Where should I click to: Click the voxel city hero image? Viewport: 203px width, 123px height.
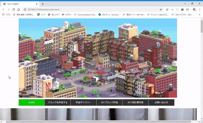click(98, 58)
